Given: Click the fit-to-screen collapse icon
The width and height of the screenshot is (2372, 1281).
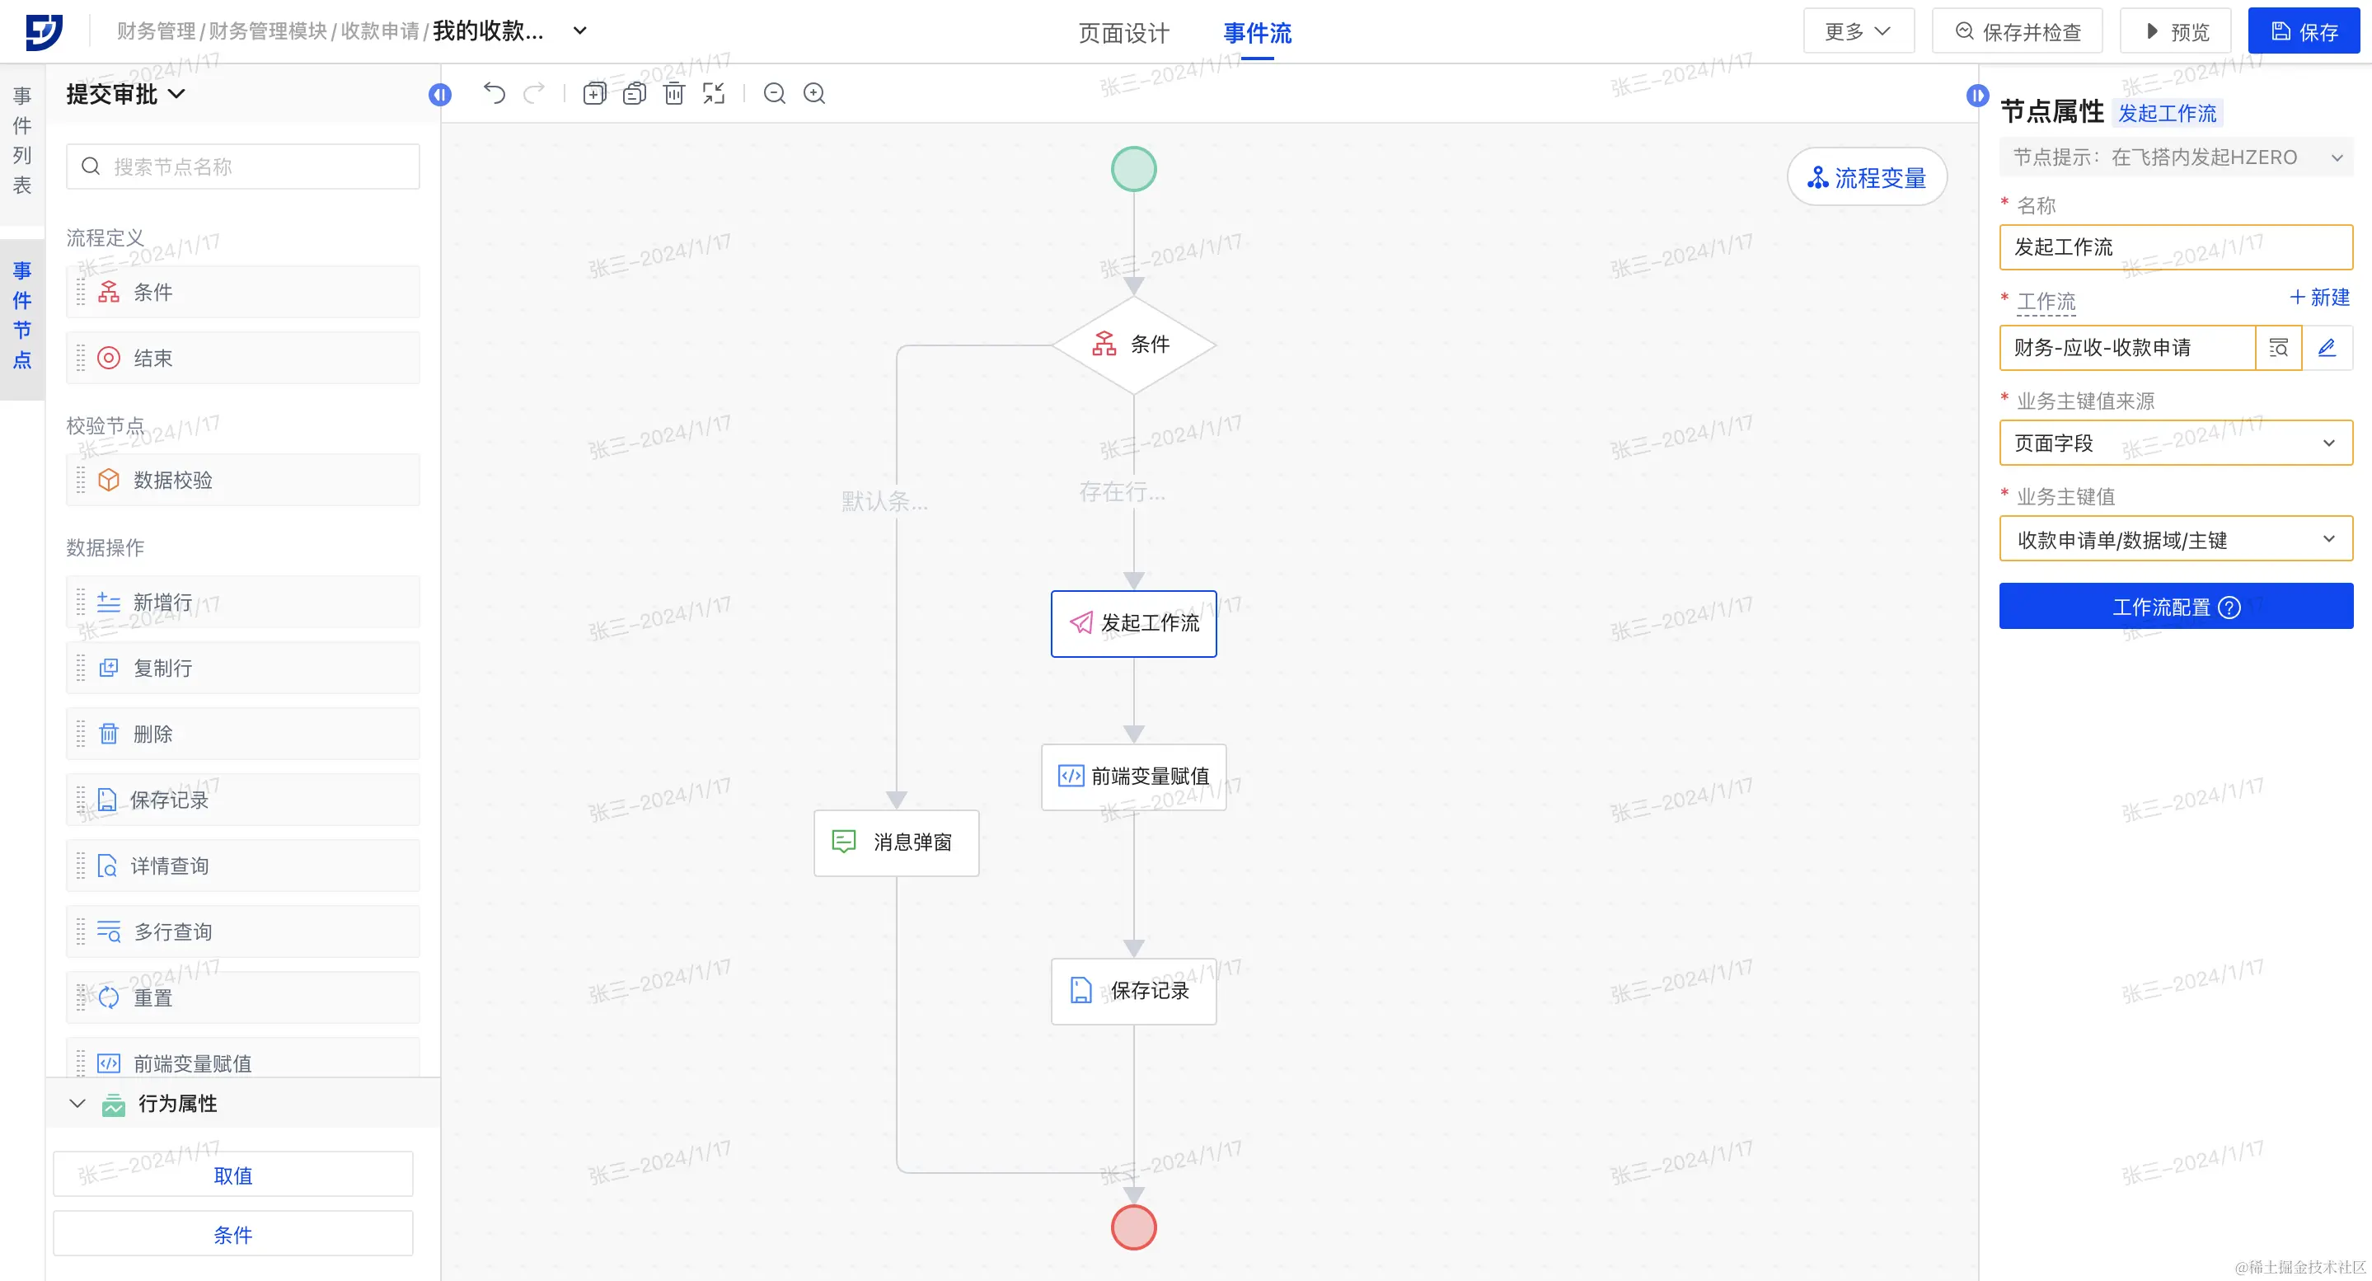Looking at the screenshot, I should [x=714, y=93].
